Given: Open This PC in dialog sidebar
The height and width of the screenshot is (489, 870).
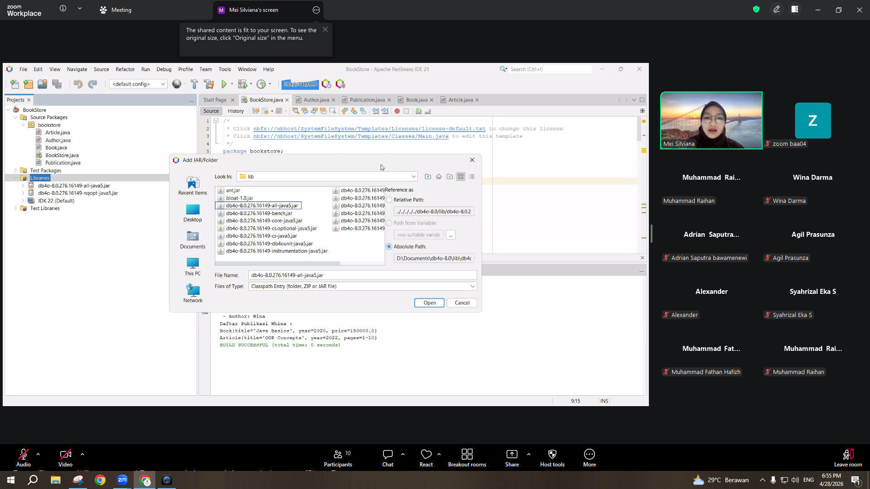Looking at the screenshot, I should pos(193,267).
